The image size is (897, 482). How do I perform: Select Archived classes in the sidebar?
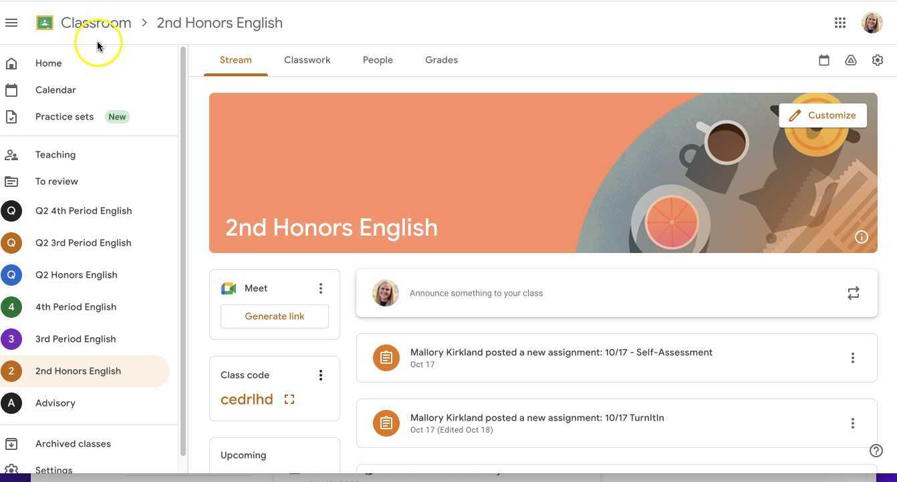pos(73,443)
